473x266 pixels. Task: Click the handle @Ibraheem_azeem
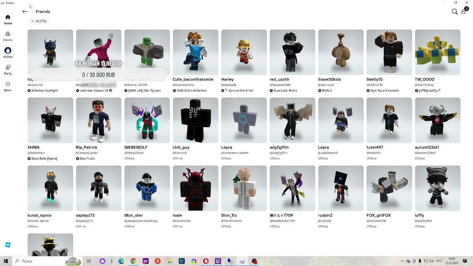(x=235, y=153)
